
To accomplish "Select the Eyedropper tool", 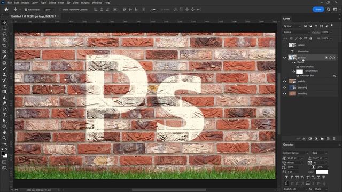I will click(x=4, y=57).
